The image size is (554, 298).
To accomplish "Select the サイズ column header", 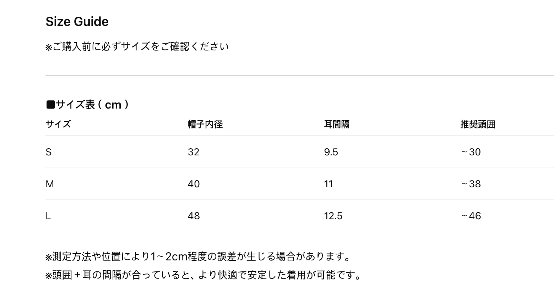I will [x=58, y=124].
